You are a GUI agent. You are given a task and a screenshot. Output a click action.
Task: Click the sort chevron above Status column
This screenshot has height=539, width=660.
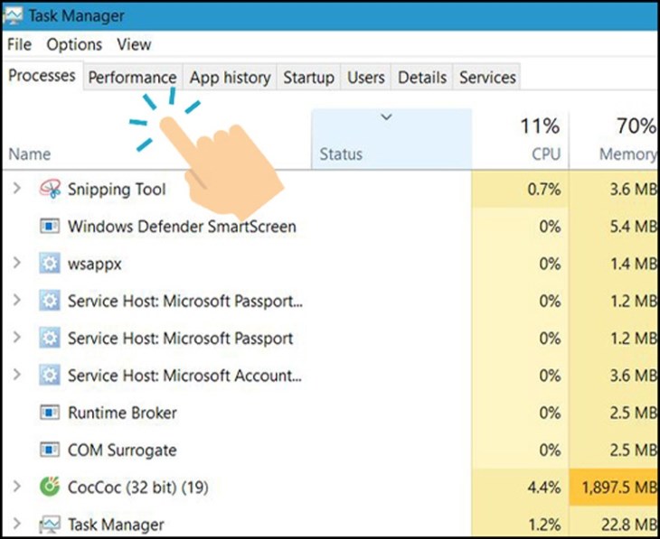(387, 117)
